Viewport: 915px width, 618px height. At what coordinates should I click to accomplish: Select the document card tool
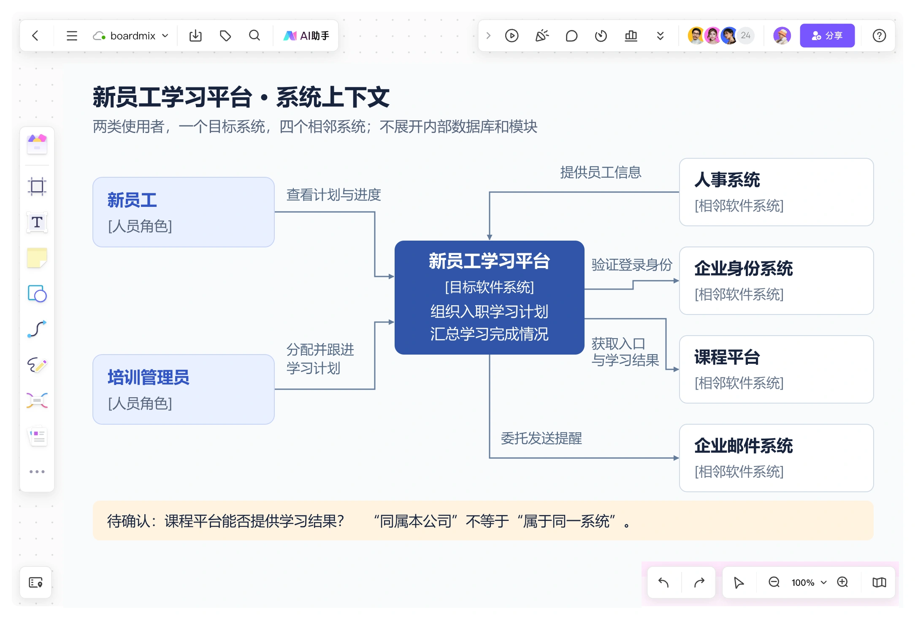[37, 436]
